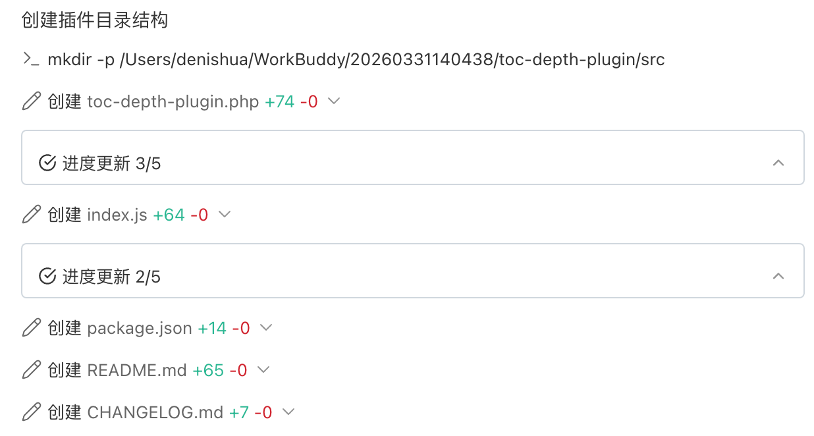The width and height of the screenshot is (814, 436).
Task: Click the checkmark circle icon on 进度更新 2/5
Action: [x=47, y=276]
